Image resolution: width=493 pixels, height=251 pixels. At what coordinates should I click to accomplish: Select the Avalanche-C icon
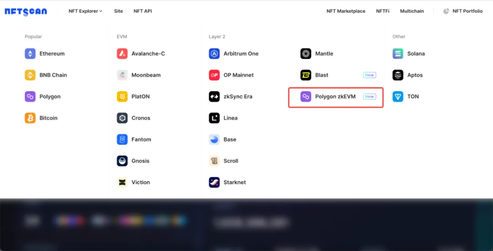(x=122, y=54)
